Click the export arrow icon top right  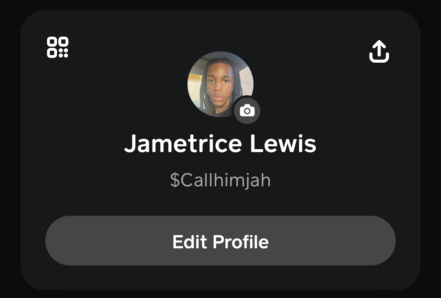(379, 52)
